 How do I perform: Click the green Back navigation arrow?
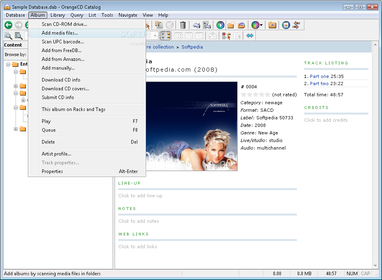click(8, 25)
